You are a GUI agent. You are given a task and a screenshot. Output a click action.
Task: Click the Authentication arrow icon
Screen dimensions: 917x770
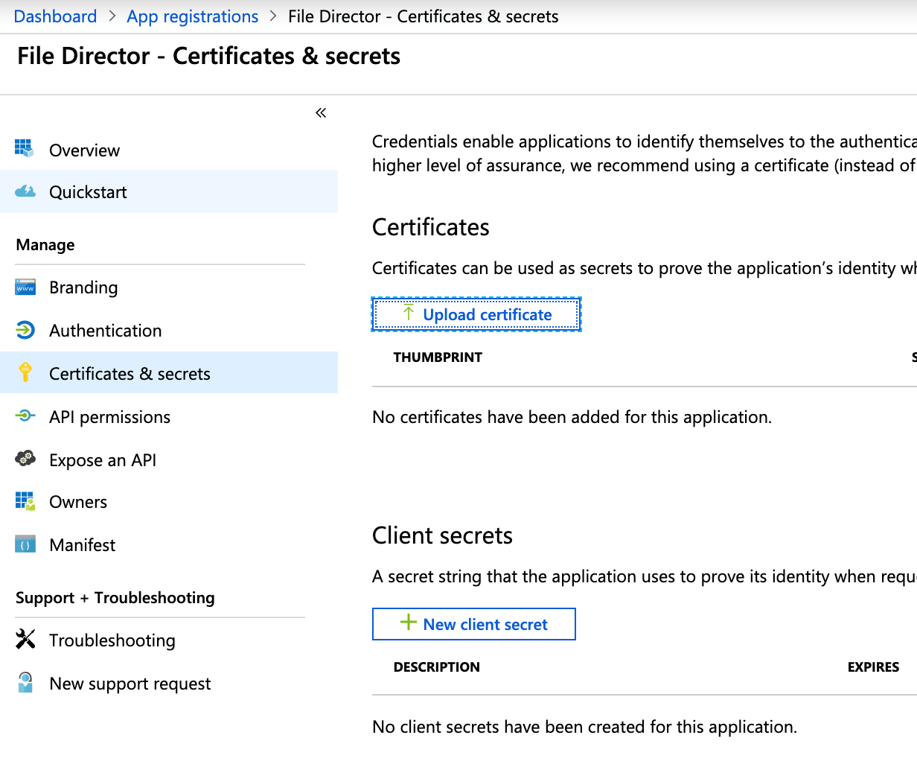(25, 330)
